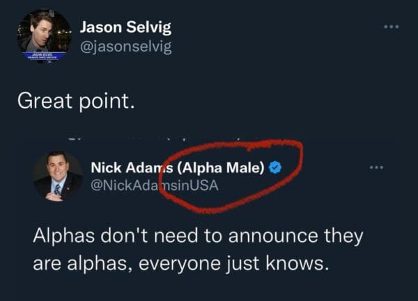418x301 pixels.
Task: Open the @jasonselvig handle link
Action: (125, 47)
